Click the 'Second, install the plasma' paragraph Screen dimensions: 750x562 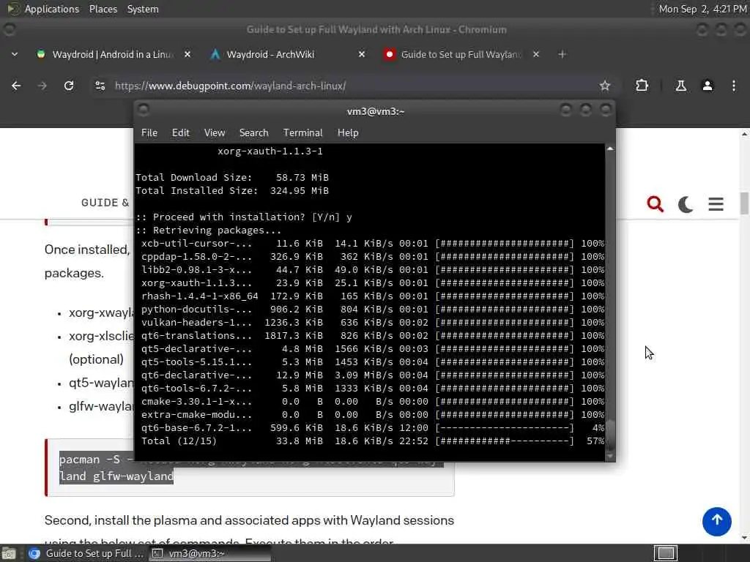pos(249,531)
